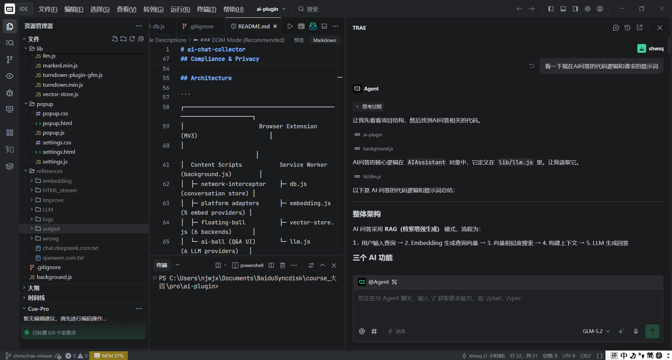The width and height of the screenshot is (672, 360).
Task: Navigate forward with the right arrow
Action: [x=532, y=9]
